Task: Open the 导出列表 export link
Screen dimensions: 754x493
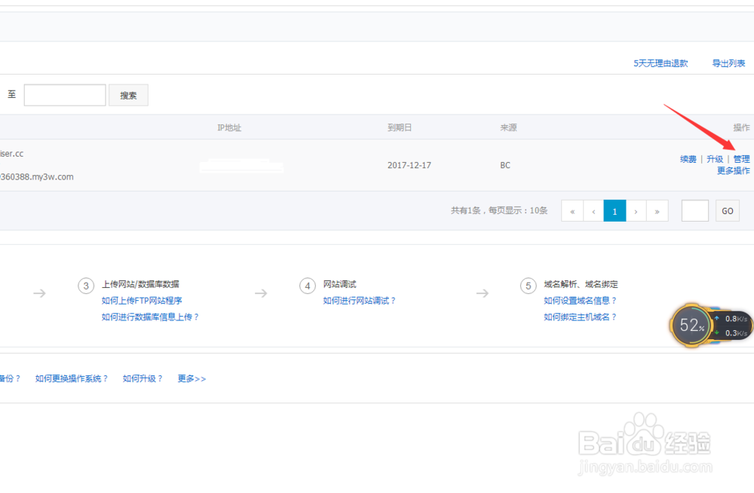Action: tap(728, 63)
